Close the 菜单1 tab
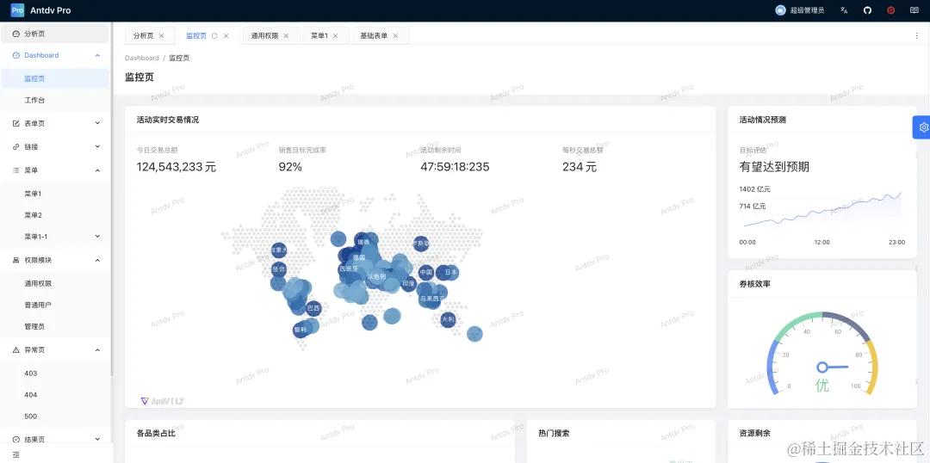 click(x=335, y=35)
